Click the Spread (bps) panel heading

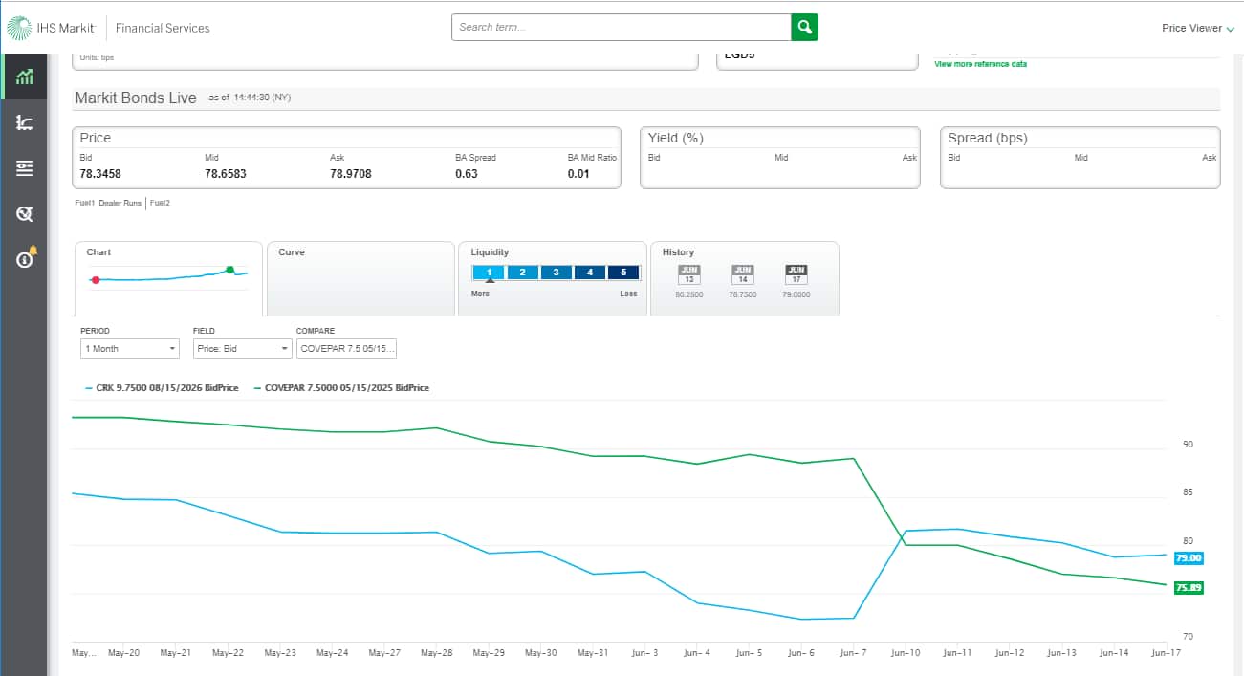pyautogui.click(x=988, y=138)
